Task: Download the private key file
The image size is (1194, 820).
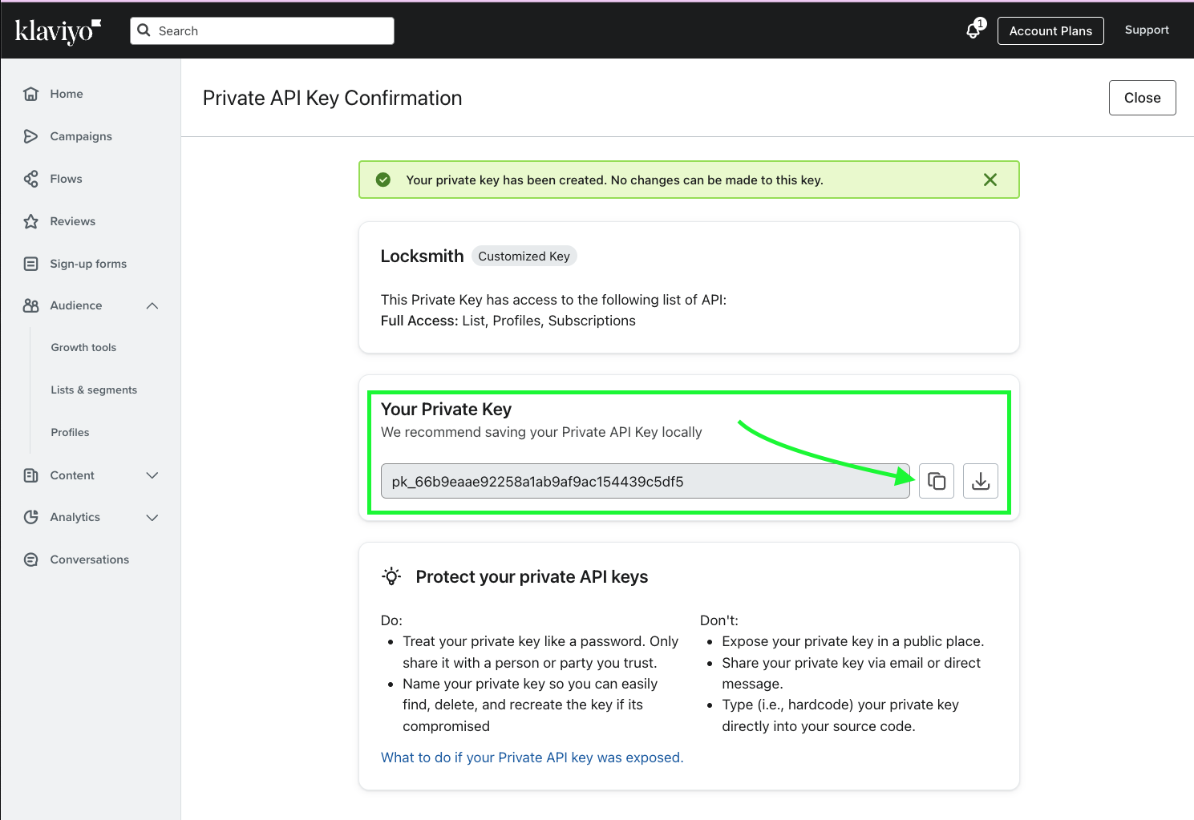Action: tap(981, 481)
